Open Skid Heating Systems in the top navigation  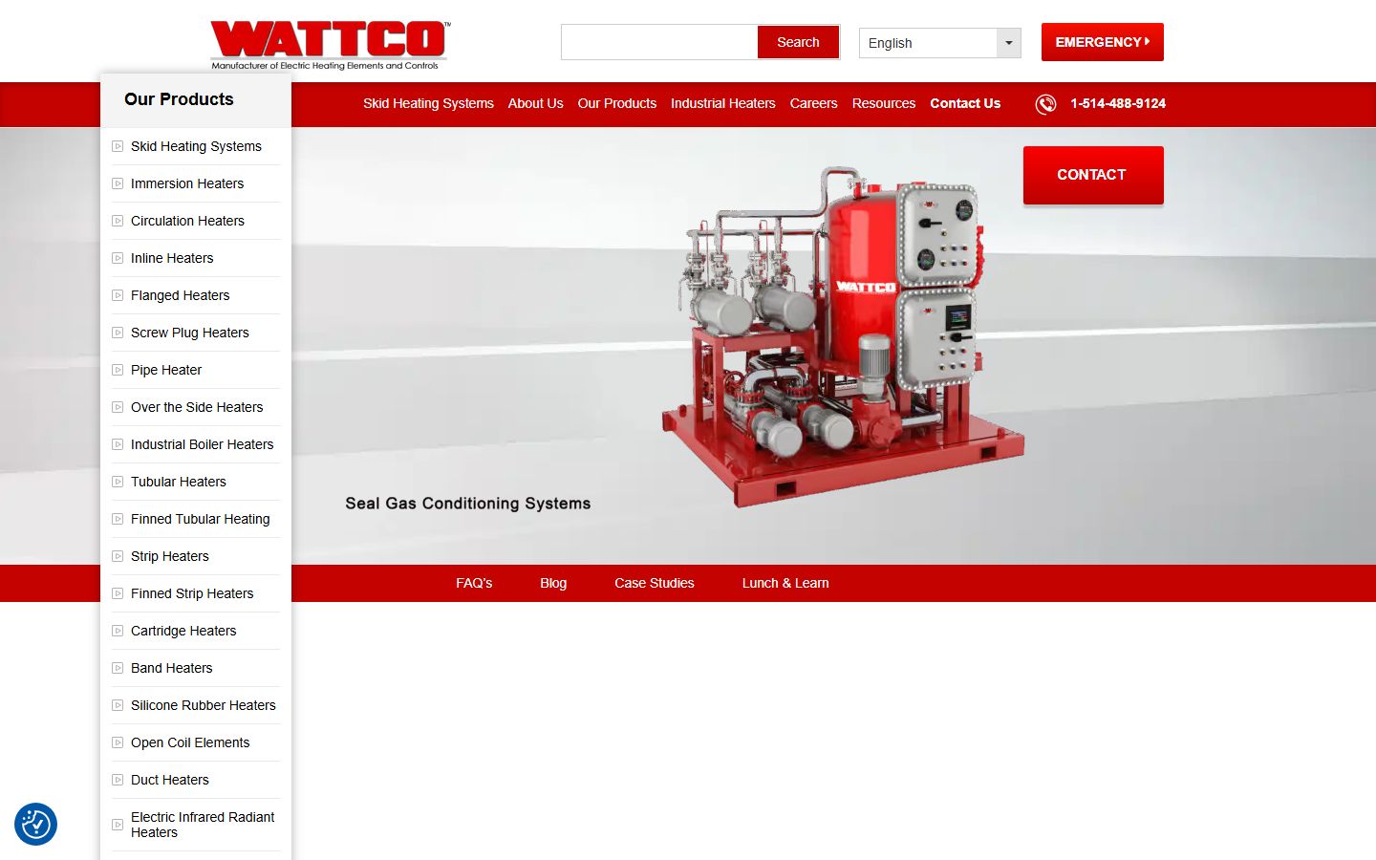(428, 103)
